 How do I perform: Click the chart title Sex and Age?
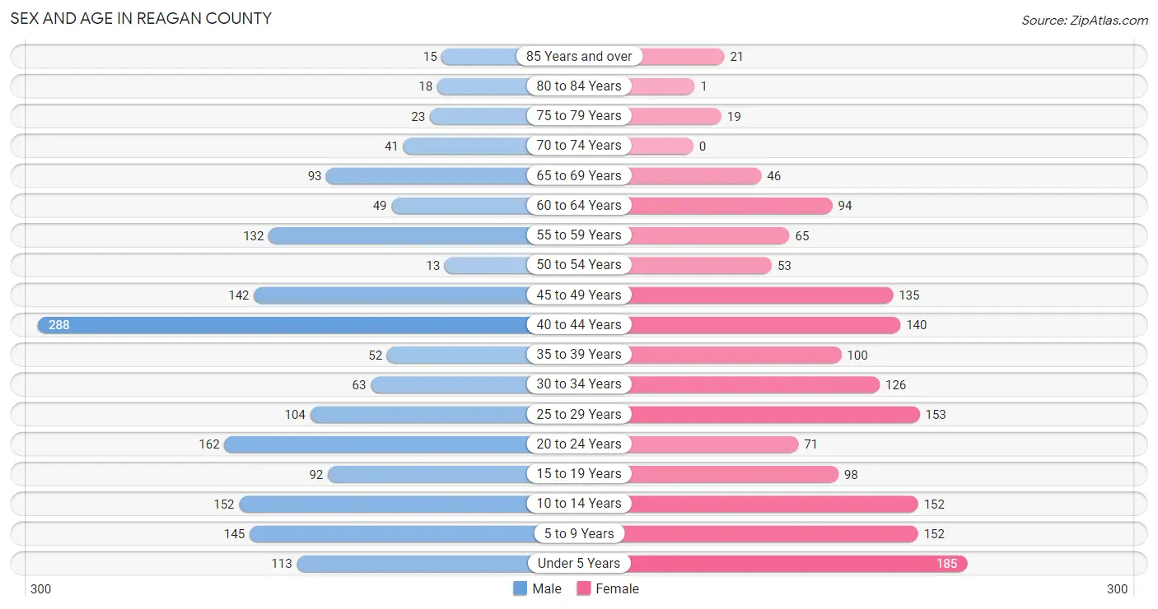141,18
